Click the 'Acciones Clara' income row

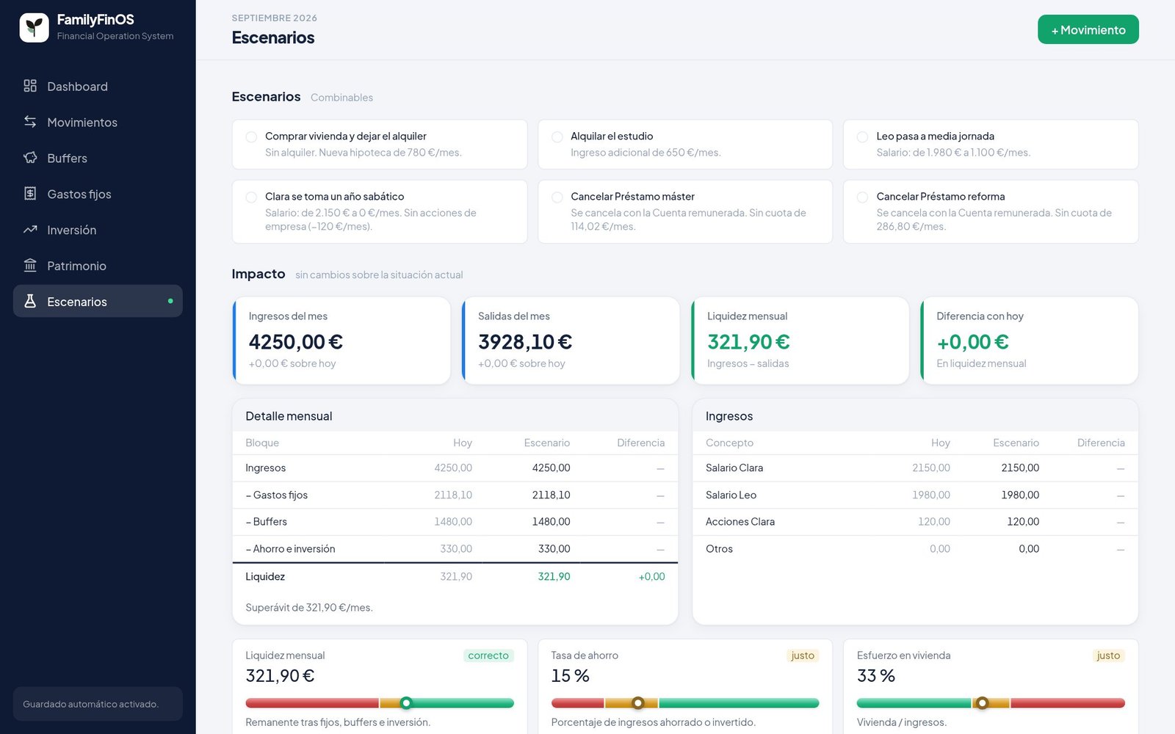pyautogui.click(x=915, y=522)
